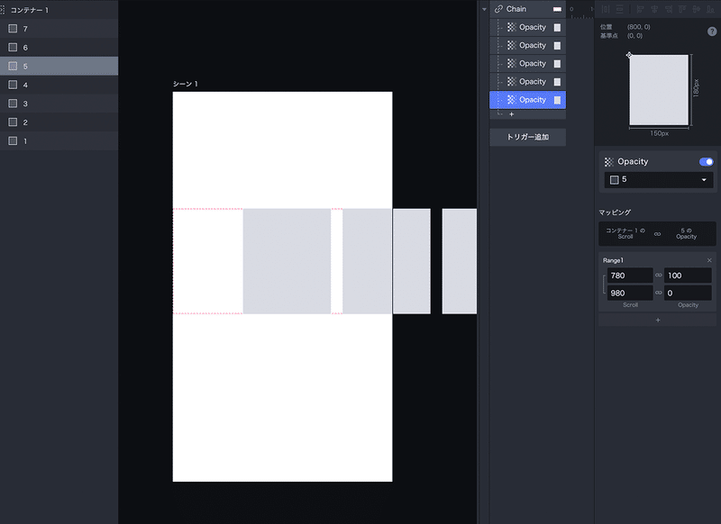This screenshot has height=524, width=721.
Task: Click the align bottom edges icon
Action: (710, 9)
